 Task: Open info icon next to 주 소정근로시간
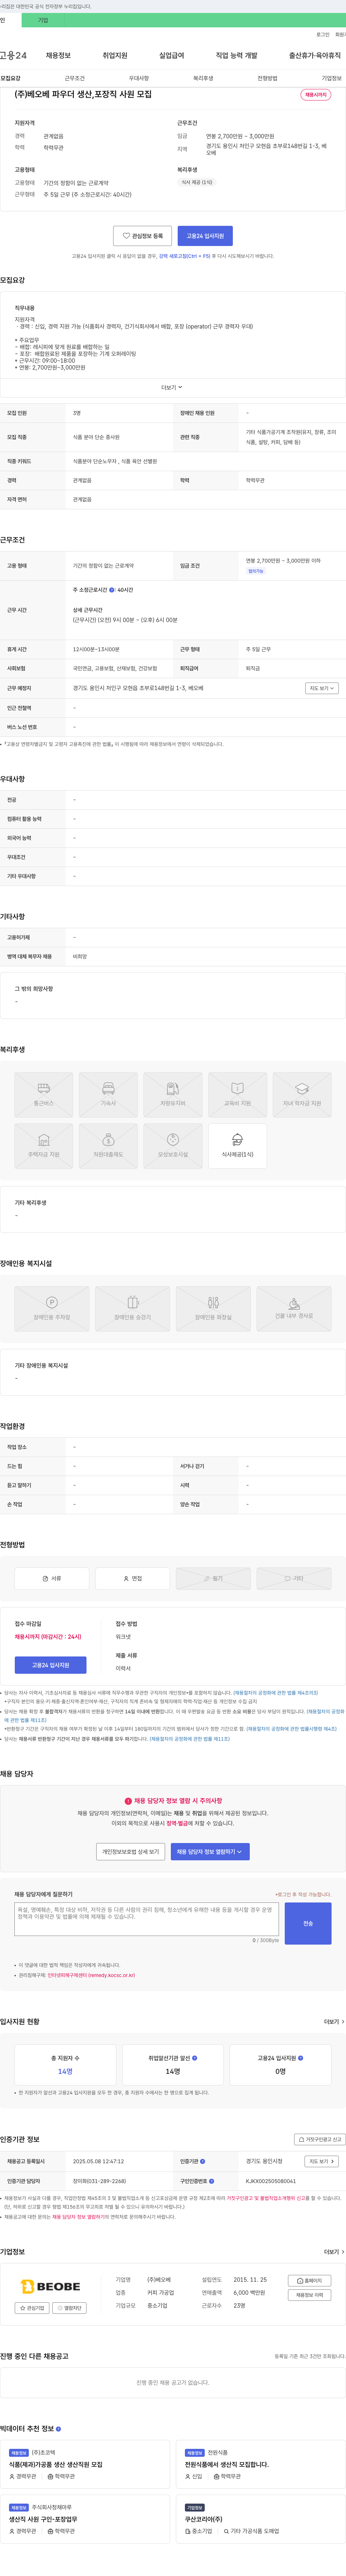click(x=112, y=590)
